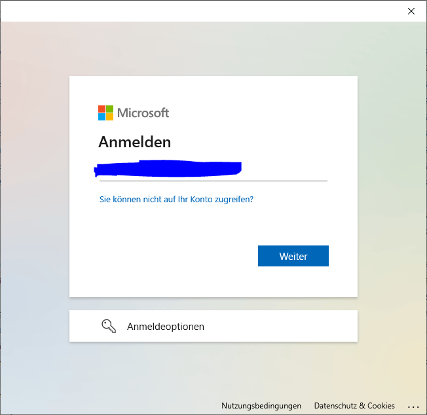Click the Anmelden heading
Viewport: 427px width, 415px height.
tap(135, 142)
